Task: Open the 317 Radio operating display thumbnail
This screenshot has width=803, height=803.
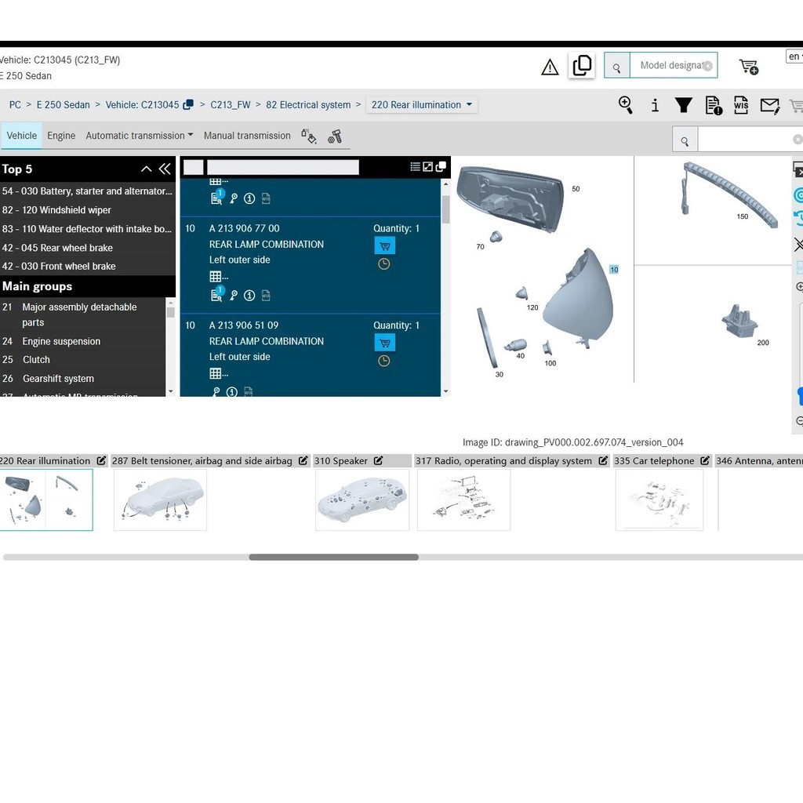Action: click(464, 500)
